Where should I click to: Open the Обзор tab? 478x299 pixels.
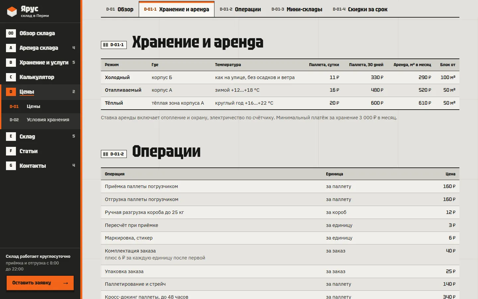120,9
